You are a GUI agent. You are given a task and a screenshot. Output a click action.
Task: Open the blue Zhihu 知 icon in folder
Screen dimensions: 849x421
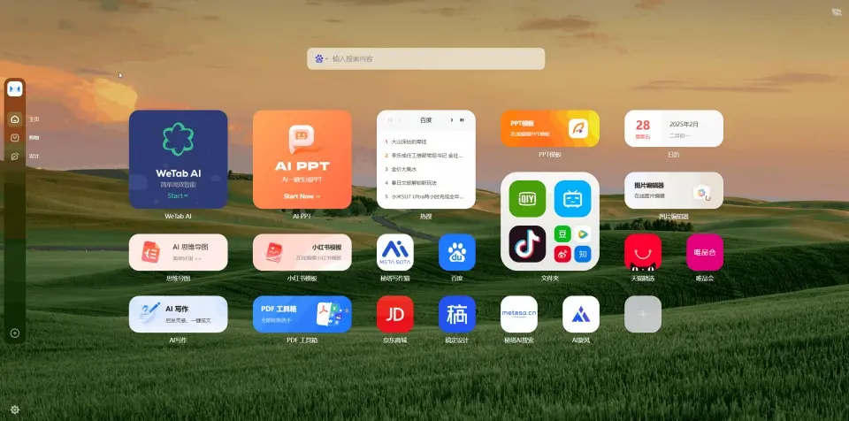583,254
